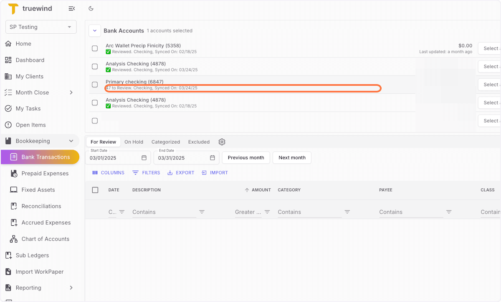The height and width of the screenshot is (302, 501).
Task: Expand the Month Close menu
Action: pos(33,92)
